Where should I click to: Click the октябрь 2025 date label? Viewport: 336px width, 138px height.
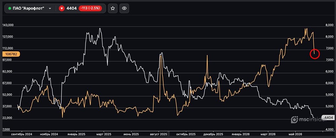tap(186, 134)
